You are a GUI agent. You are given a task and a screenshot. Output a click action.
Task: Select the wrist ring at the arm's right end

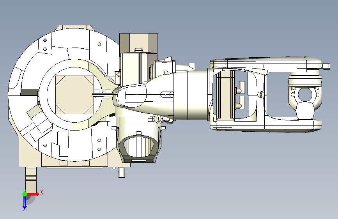click(305, 95)
